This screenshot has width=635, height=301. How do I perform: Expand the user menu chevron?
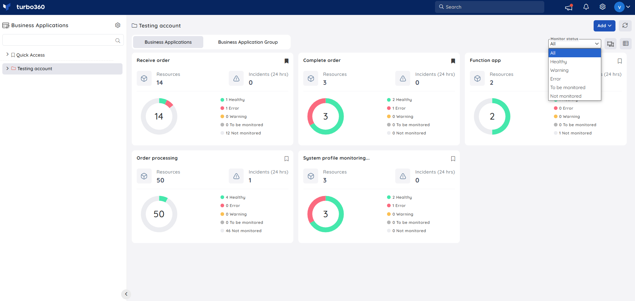628,7
